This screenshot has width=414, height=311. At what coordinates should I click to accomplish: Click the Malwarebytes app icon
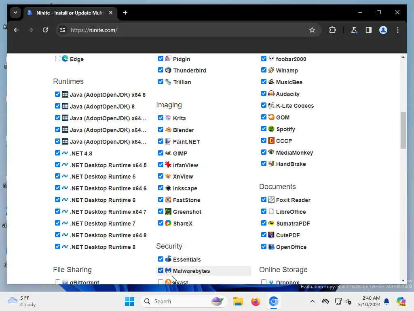click(168, 271)
